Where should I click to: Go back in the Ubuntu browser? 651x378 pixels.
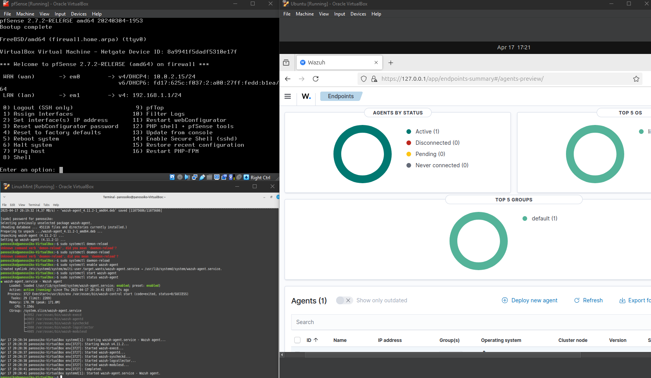(288, 79)
